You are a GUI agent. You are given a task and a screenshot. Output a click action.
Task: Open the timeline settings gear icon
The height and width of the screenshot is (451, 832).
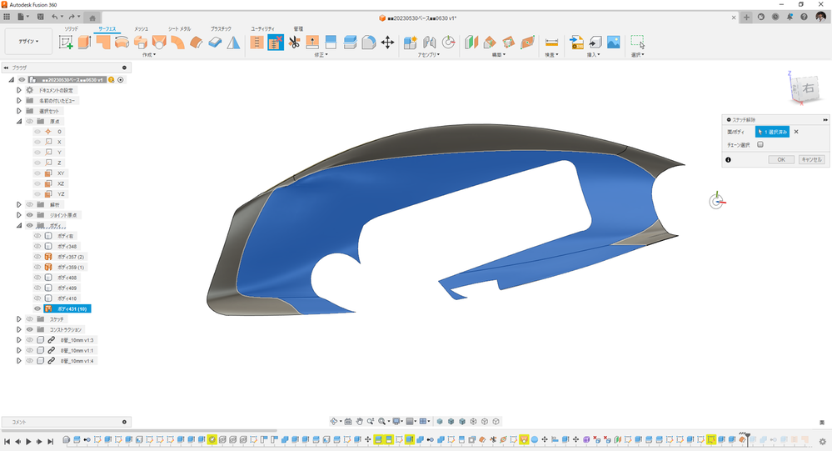823,441
